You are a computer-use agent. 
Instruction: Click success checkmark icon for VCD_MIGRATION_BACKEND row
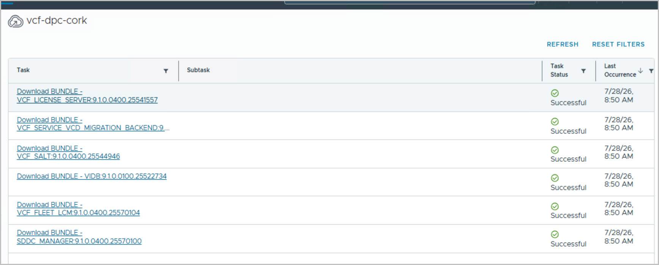555,121
